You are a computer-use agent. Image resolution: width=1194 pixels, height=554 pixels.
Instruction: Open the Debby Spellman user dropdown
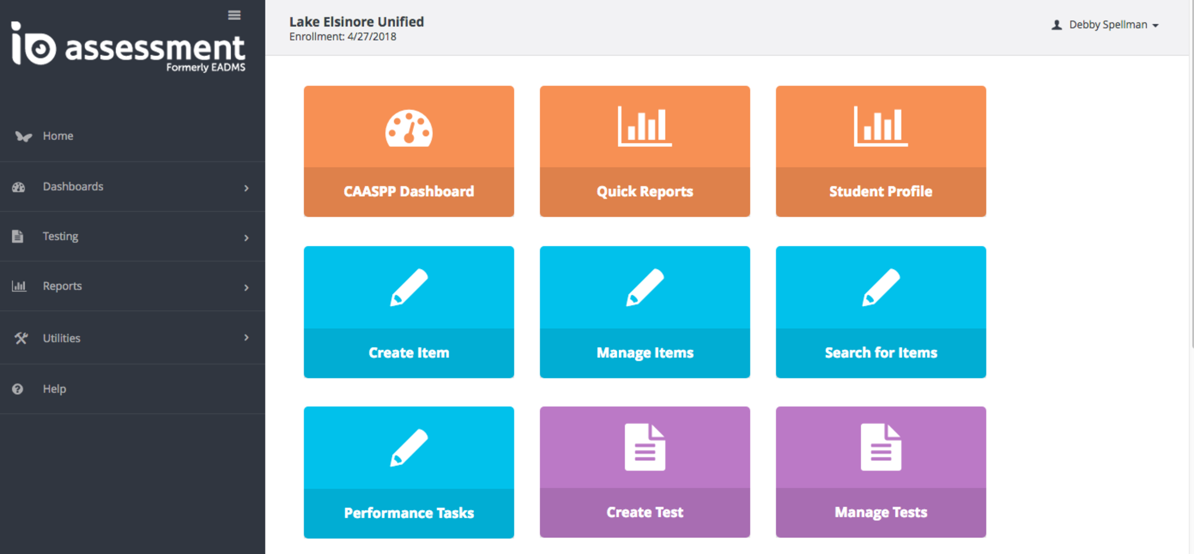point(1105,25)
